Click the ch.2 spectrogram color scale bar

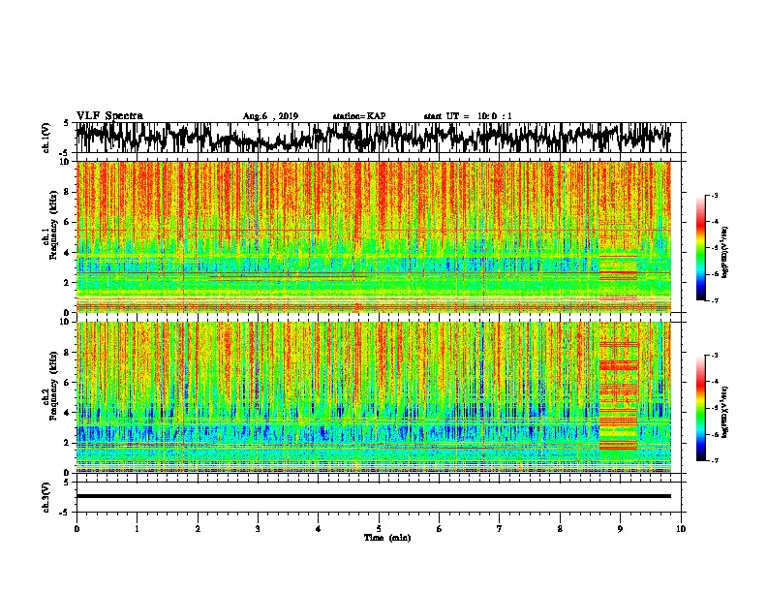click(x=700, y=408)
